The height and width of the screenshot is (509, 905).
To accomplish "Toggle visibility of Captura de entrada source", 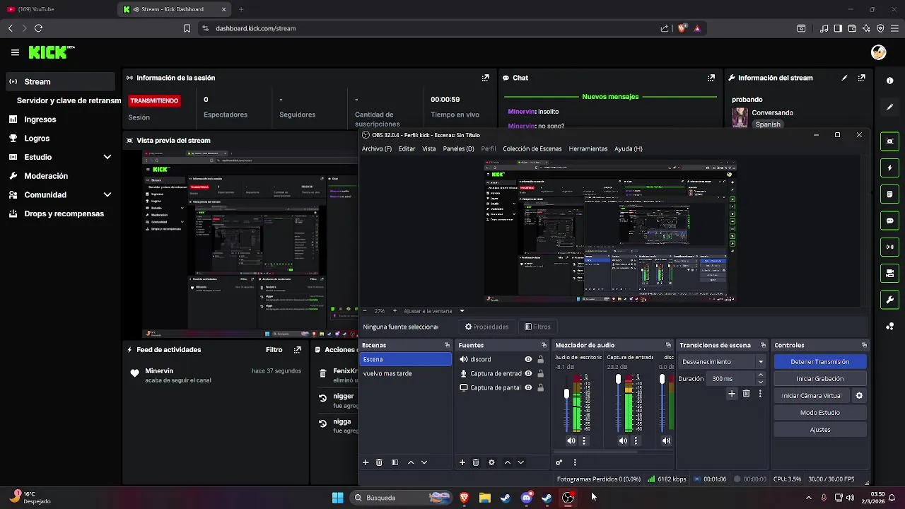I will (528, 373).
